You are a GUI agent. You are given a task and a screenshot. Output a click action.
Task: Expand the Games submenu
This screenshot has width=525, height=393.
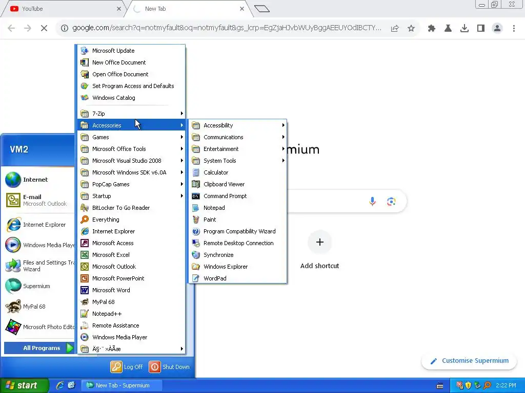click(131, 137)
